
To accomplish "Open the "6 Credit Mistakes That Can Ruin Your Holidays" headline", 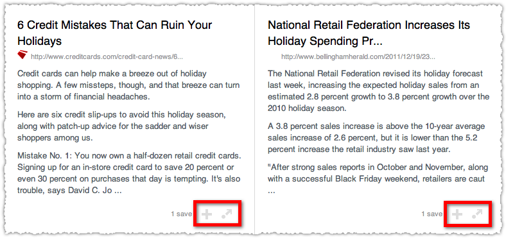I will point(114,33).
